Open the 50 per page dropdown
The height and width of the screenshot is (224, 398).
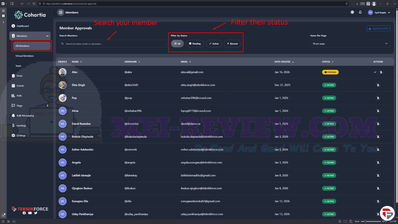click(350, 44)
